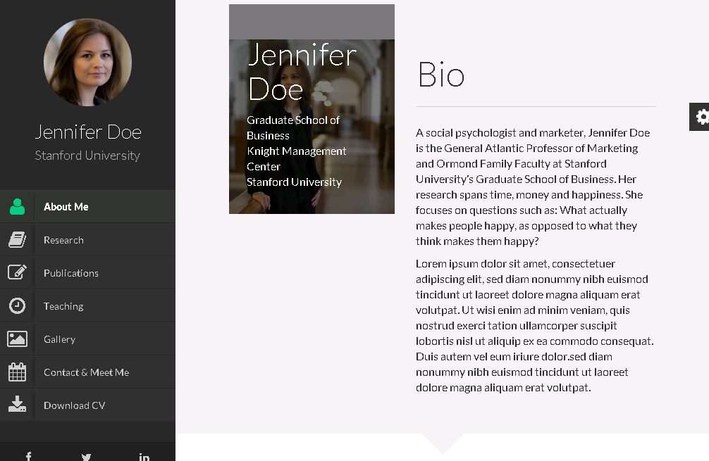Screen dimensions: 709x461
Task: Click the Teaching clock icon
Action: 18,305
